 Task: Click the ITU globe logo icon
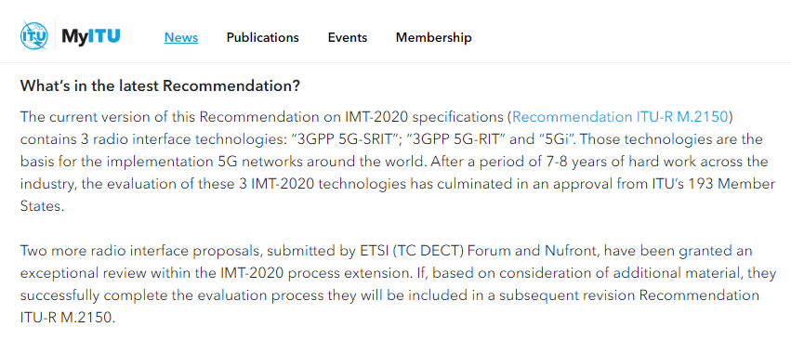tap(33, 36)
